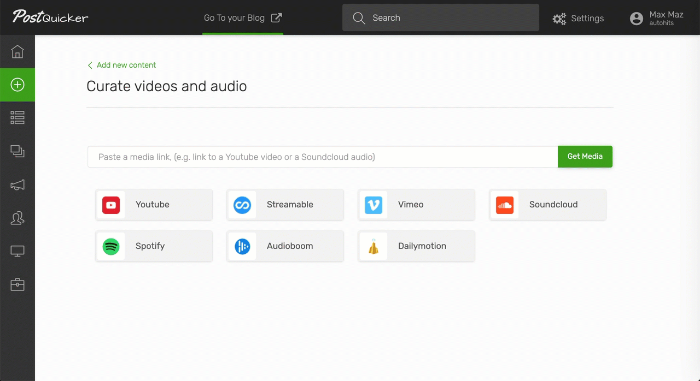Click the Youtube logo icon
700x381 pixels.
coord(111,205)
